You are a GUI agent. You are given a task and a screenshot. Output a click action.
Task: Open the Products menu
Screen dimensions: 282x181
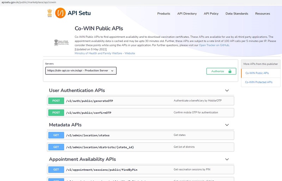tap(164, 13)
